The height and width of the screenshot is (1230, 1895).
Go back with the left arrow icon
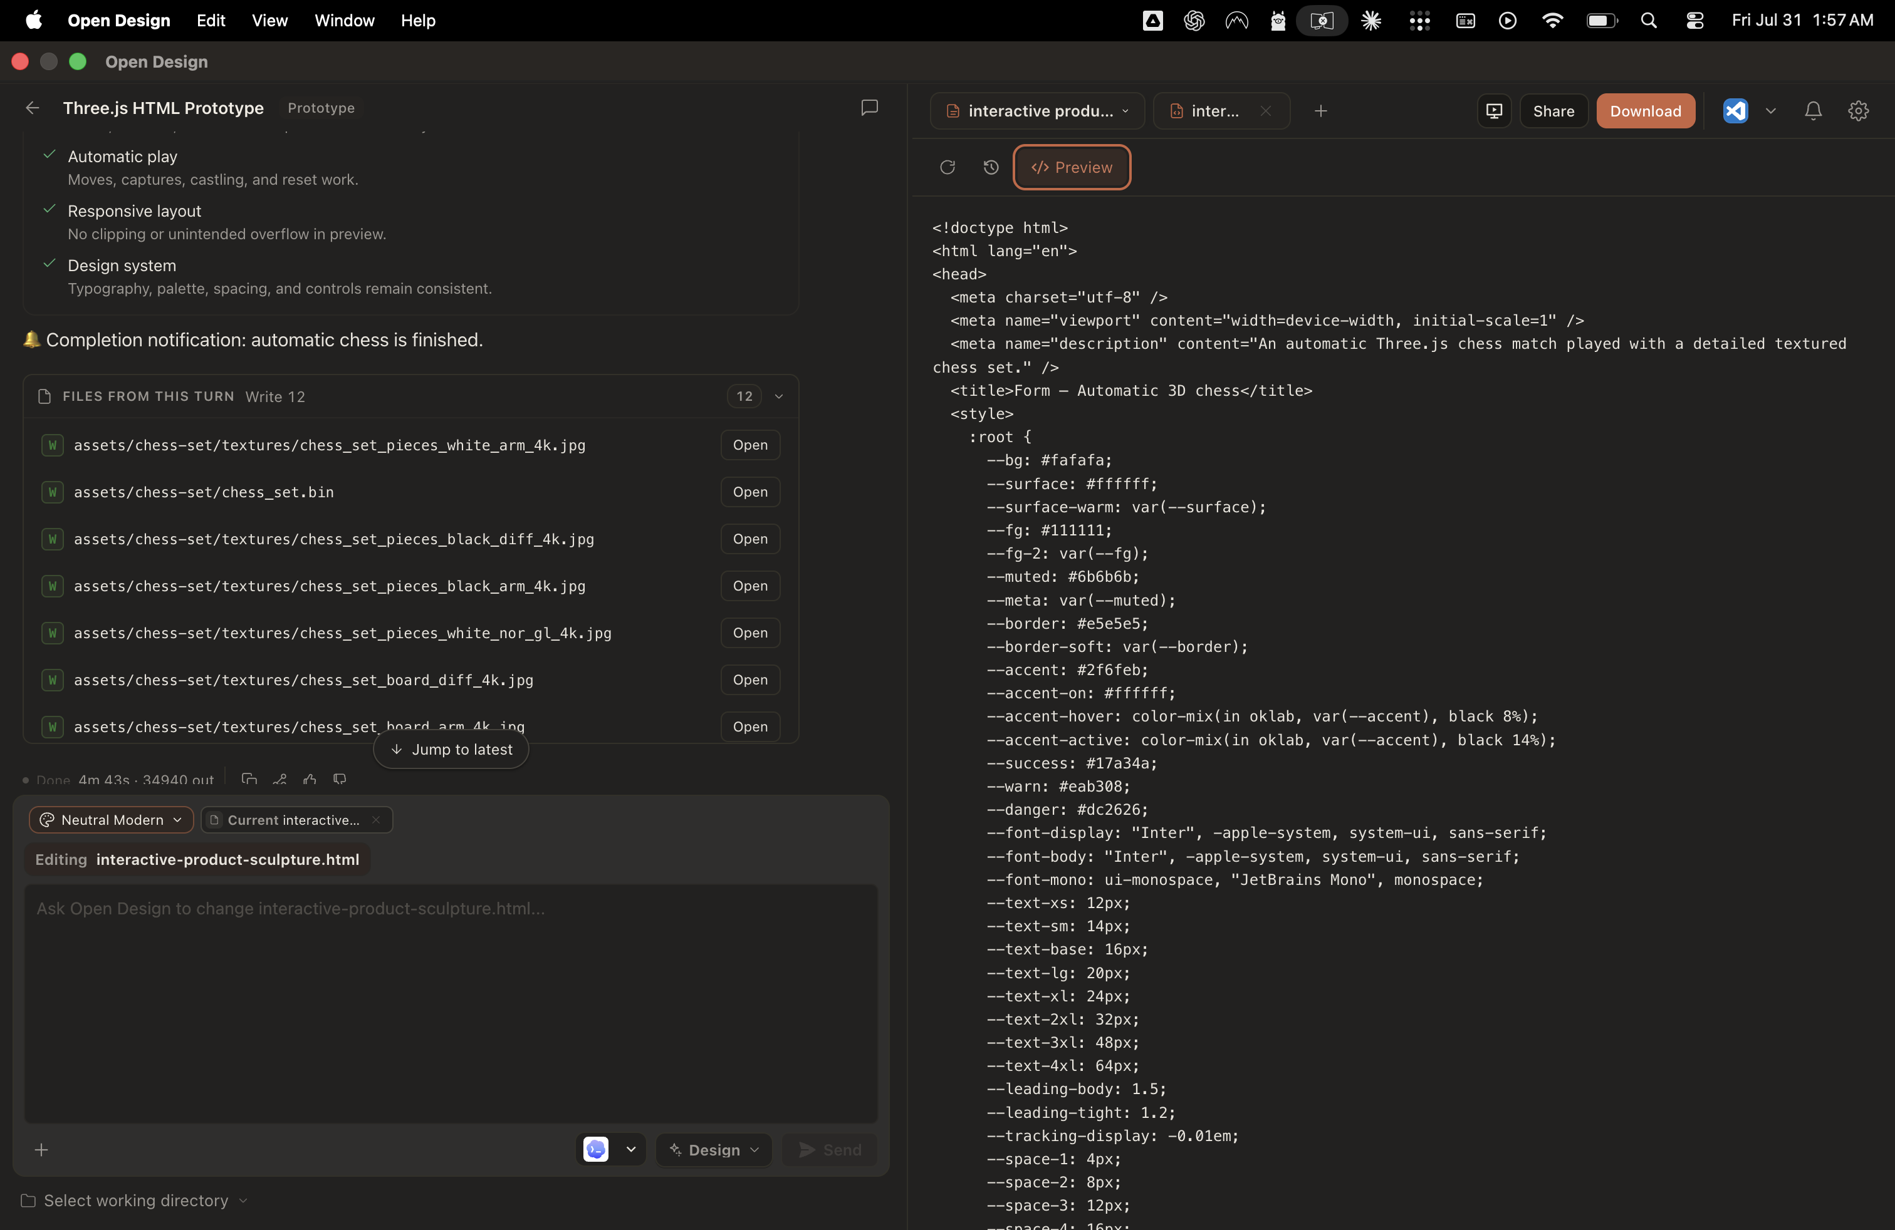coord(33,108)
